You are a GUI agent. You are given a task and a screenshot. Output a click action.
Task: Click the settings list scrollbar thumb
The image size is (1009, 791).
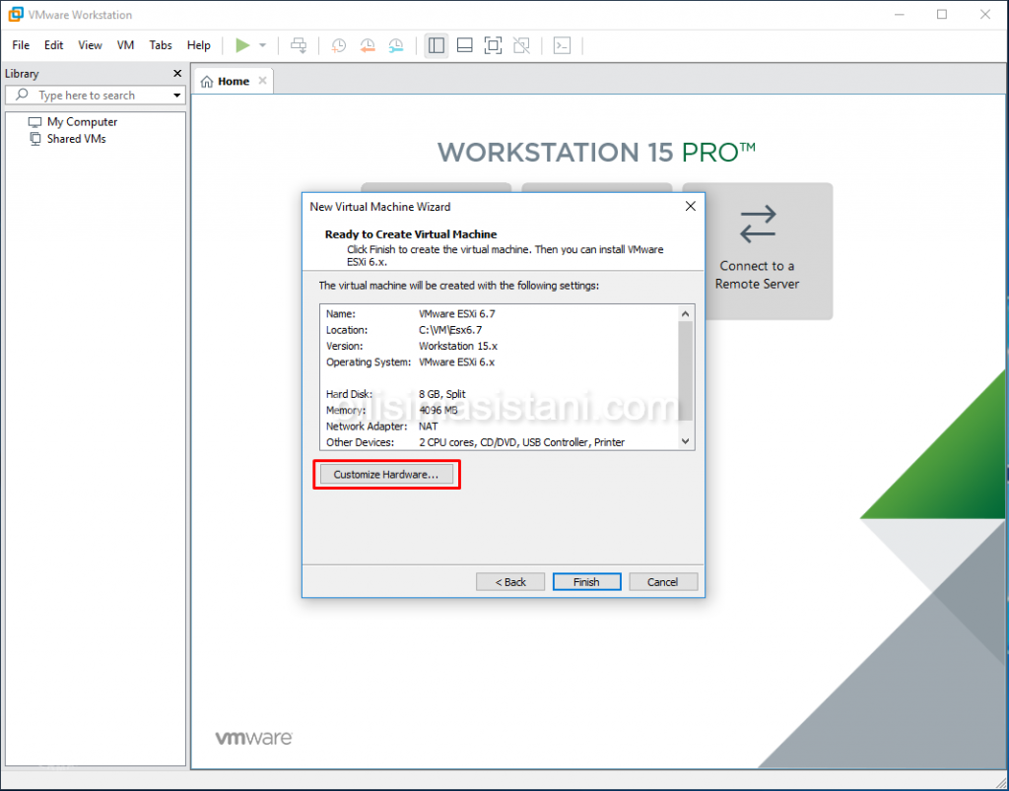click(x=686, y=370)
